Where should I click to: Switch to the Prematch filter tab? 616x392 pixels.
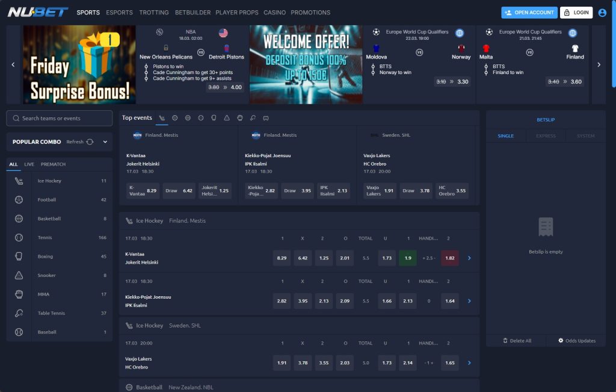click(53, 164)
